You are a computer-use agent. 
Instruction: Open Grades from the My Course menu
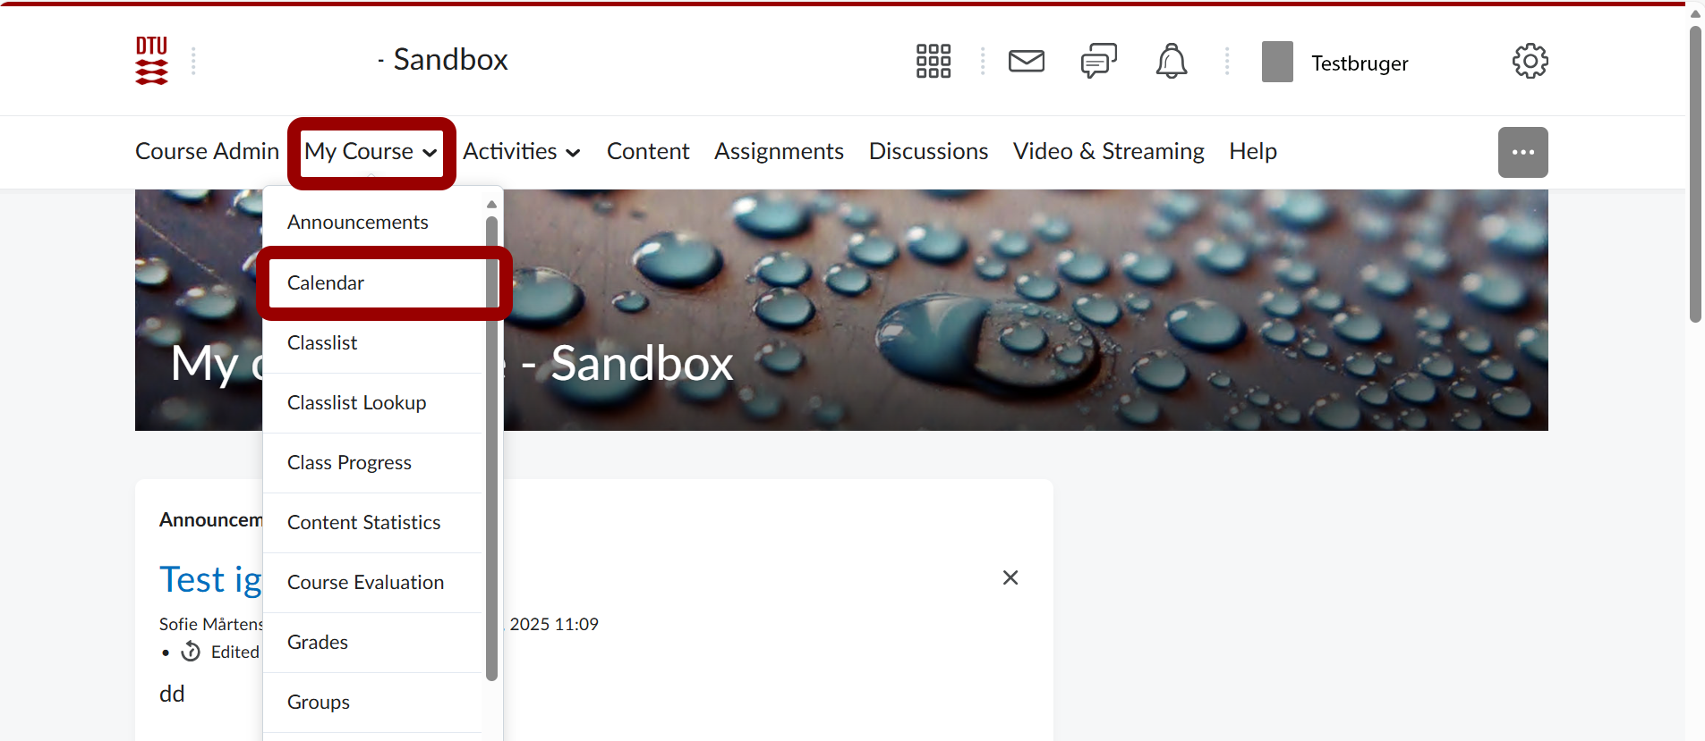(318, 643)
